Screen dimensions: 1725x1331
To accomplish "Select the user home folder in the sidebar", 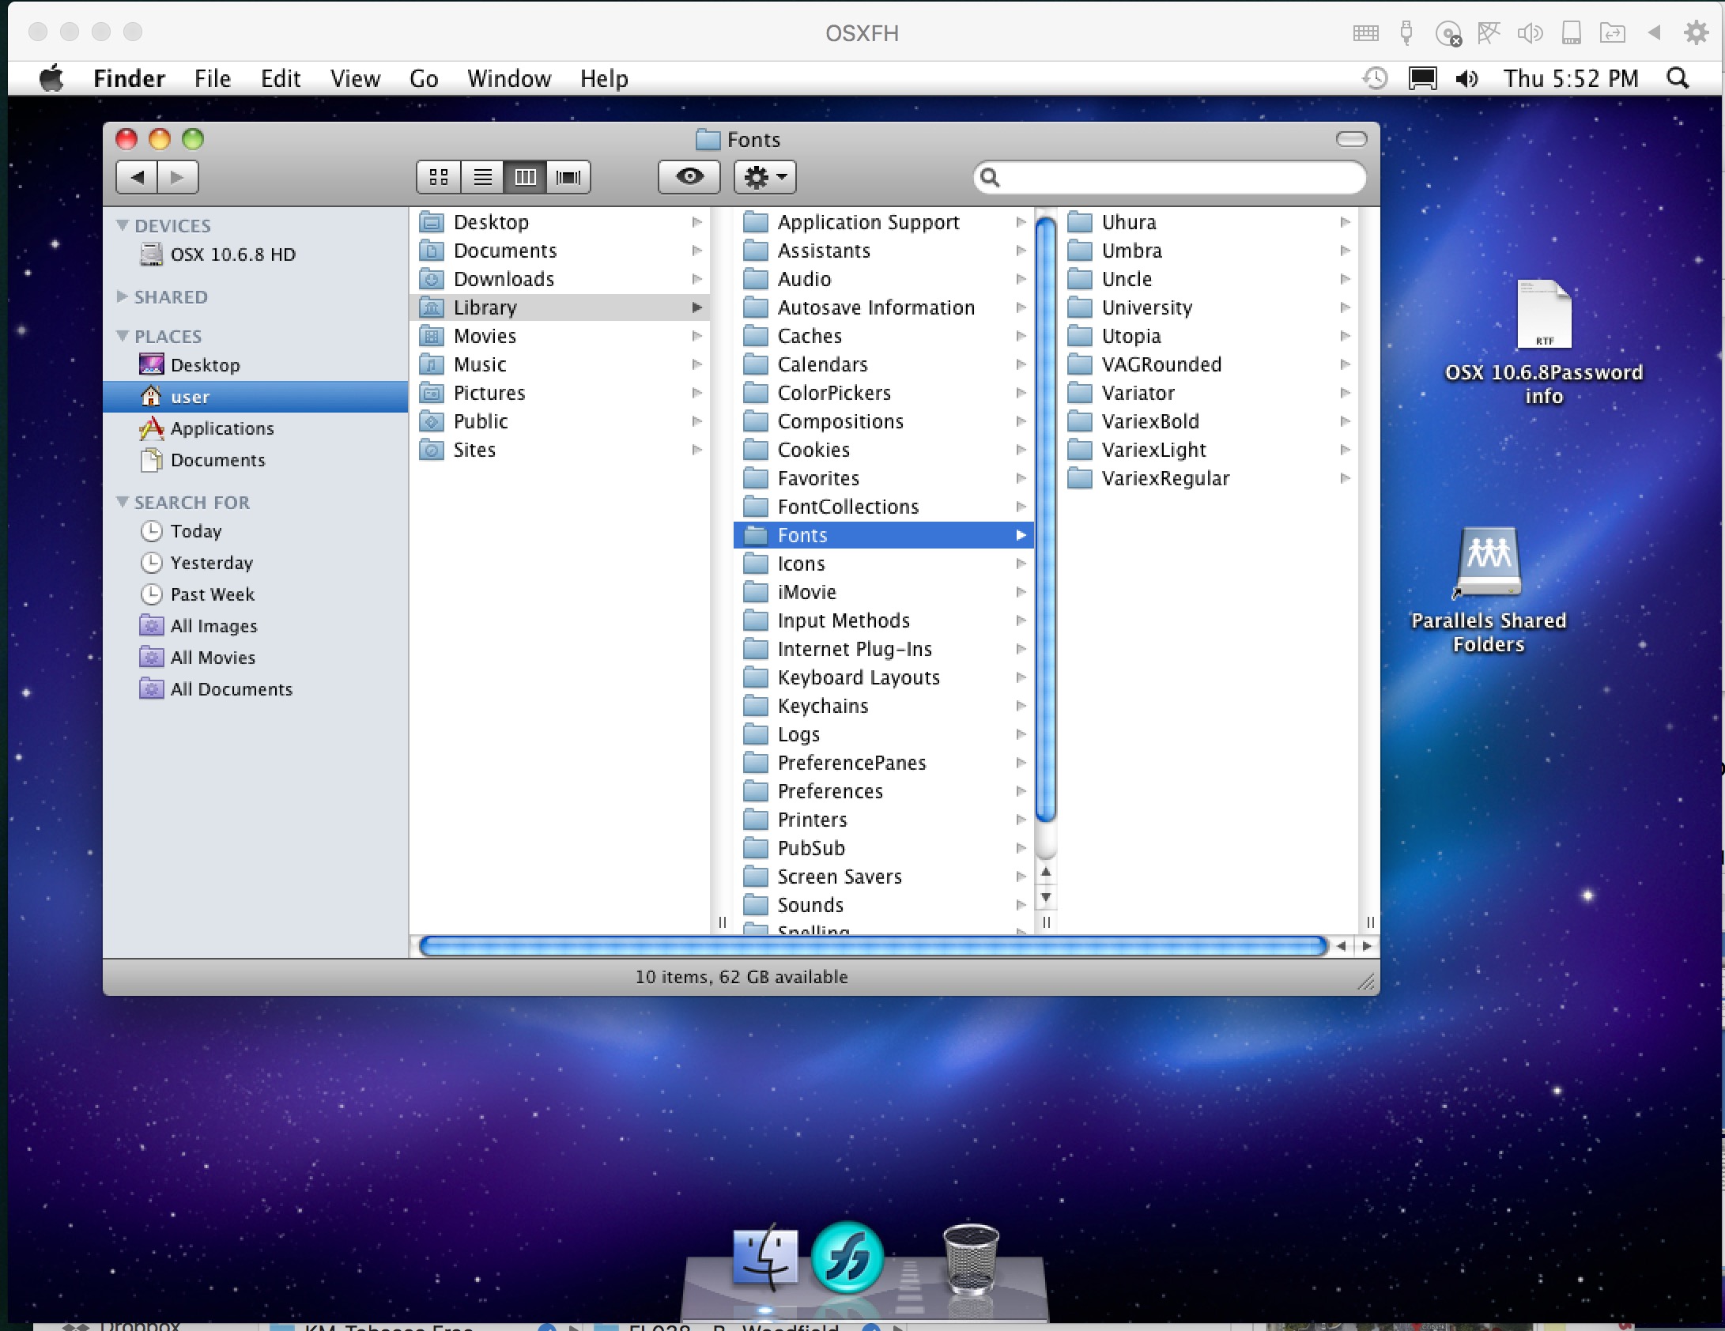I will (255, 397).
